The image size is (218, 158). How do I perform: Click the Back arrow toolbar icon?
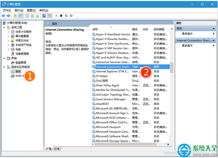3,16
